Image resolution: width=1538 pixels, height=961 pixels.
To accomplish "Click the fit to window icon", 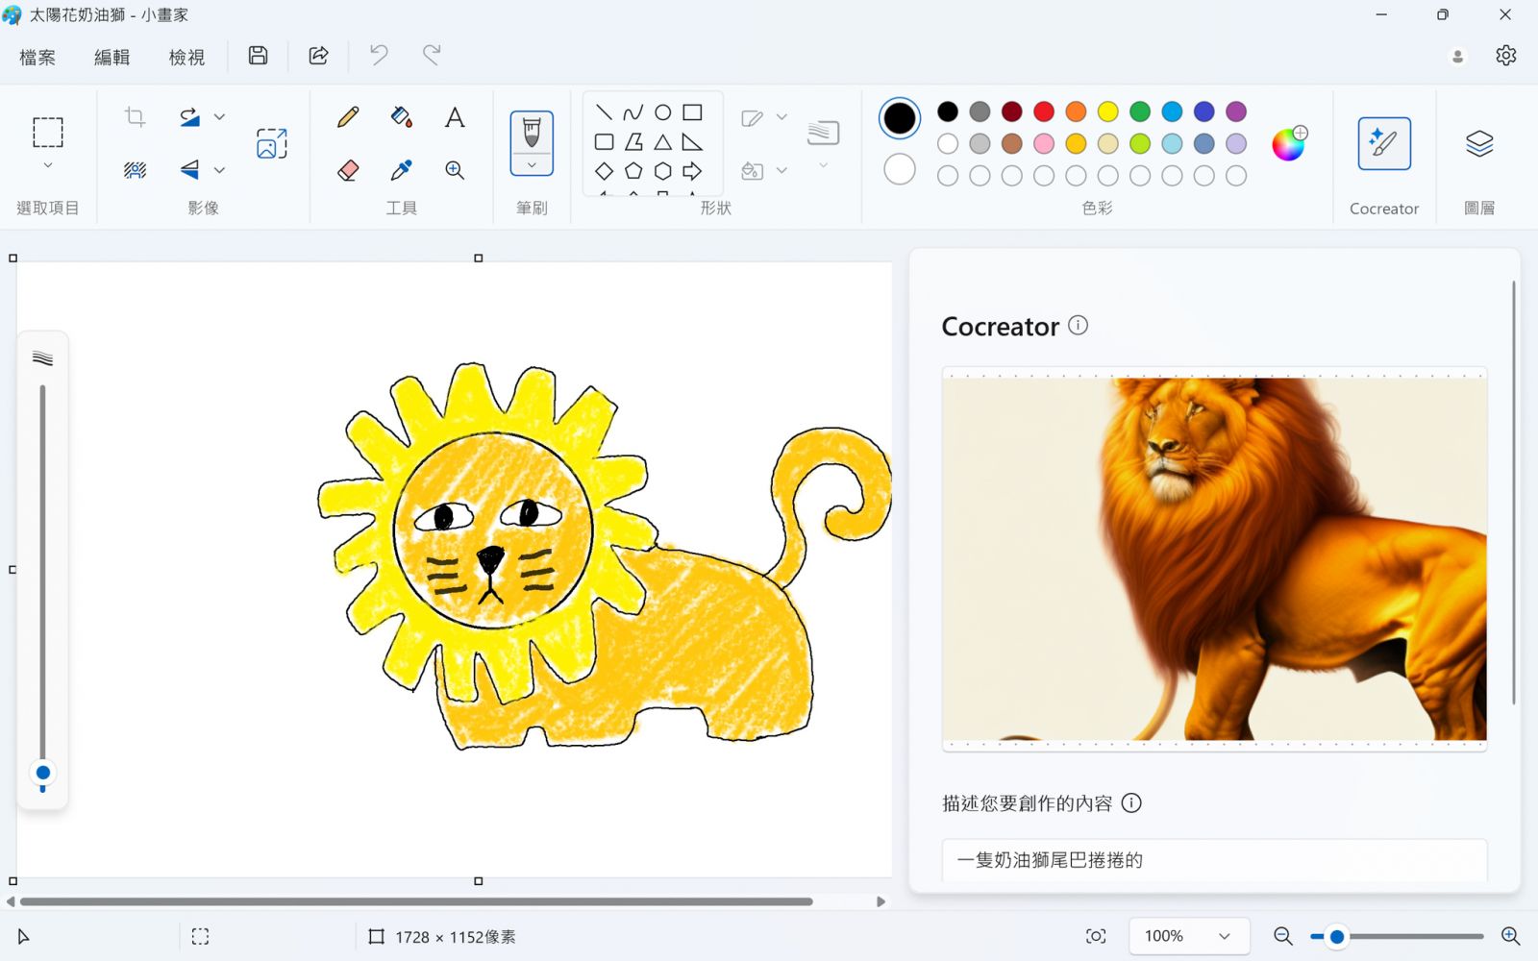I will tap(1096, 936).
